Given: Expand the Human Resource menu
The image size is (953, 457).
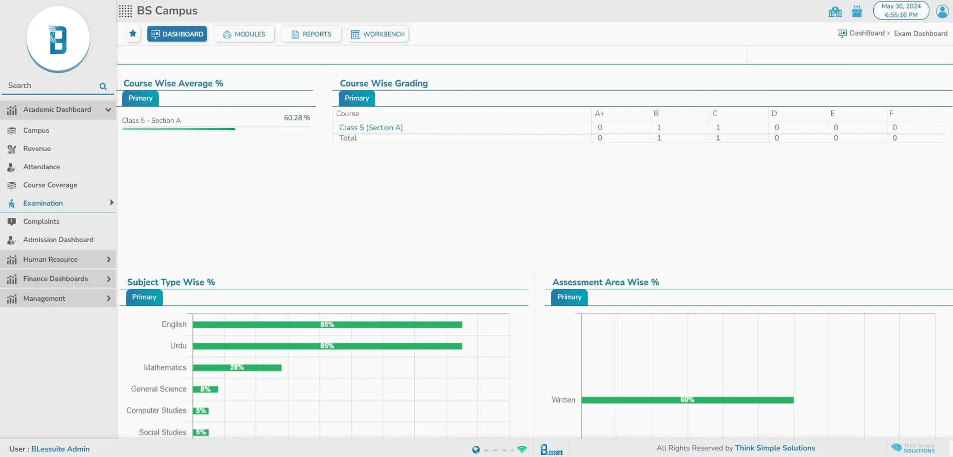Looking at the screenshot, I should [x=108, y=259].
